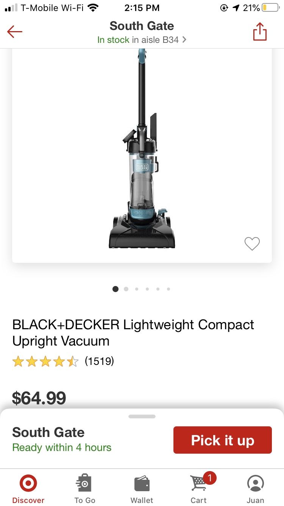Image resolution: width=284 pixels, height=506 pixels.
Task: View the Cart with one item
Action: click(x=200, y=489)
